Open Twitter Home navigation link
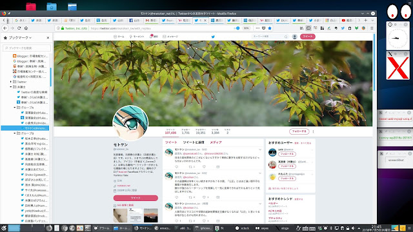The image size is (413, 232). [119, 37]
